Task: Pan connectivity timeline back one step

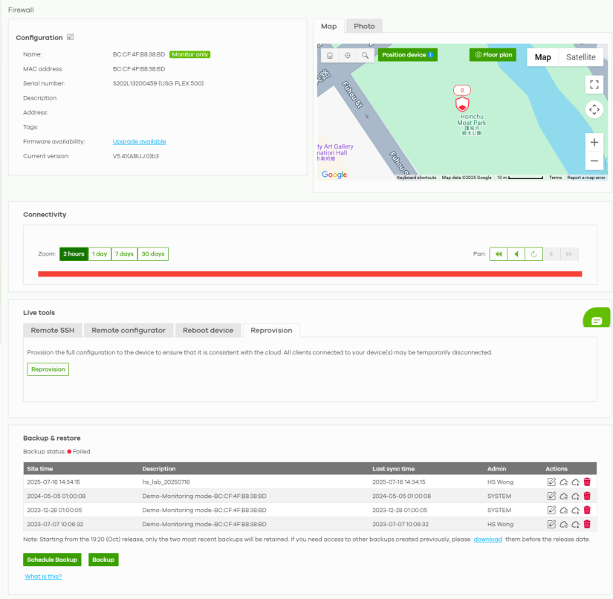Action: coord(516,254)
